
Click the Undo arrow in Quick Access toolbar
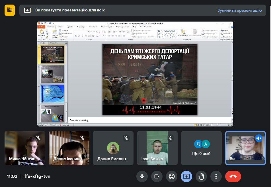click(x=45, y=23)
